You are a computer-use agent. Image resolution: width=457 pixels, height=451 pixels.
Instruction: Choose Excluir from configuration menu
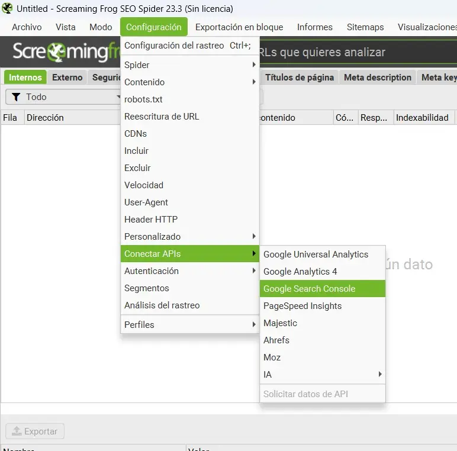[190, 168]
